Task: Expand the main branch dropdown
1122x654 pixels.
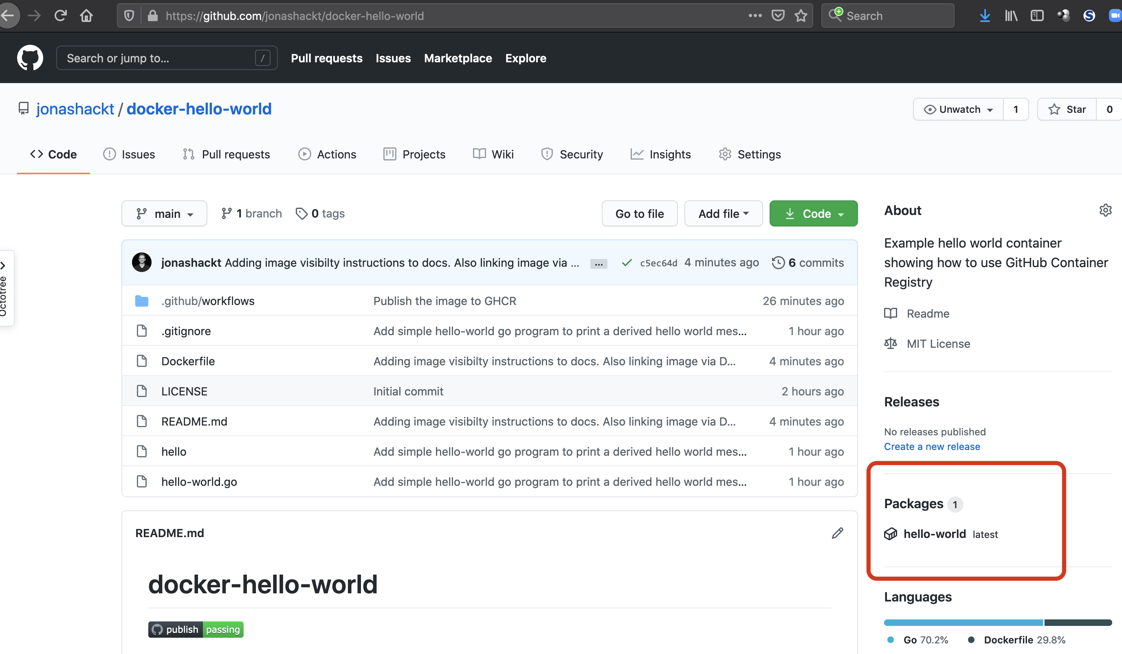Action: click(164, 213)
